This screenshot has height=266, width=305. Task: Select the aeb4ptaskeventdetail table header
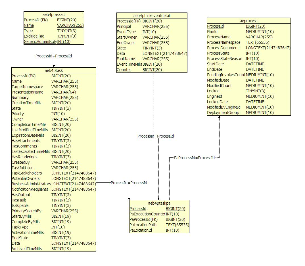pyautogui.click(x=152, y=16)
